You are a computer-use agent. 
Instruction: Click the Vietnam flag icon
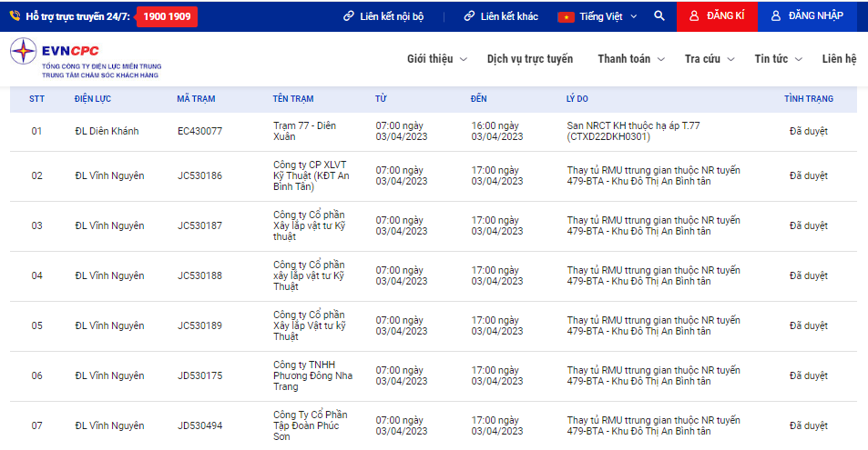point(566,16)
